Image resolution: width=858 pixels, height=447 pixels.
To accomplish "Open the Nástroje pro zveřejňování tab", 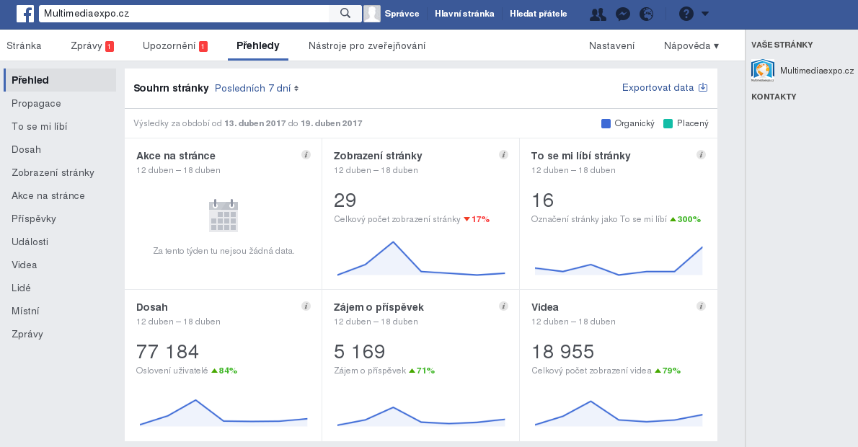I will (x=366, y=45).
